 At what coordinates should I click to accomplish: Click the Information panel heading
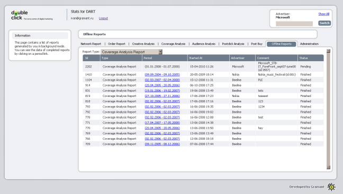(40, 35)
